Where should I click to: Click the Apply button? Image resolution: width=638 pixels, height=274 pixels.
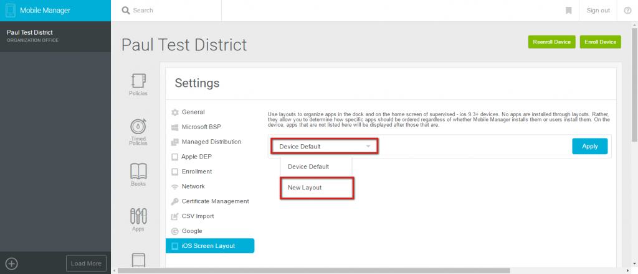[589, 147]
